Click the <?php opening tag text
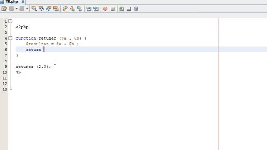The height and width of the screenshot is (150, 267). (22, 27)
